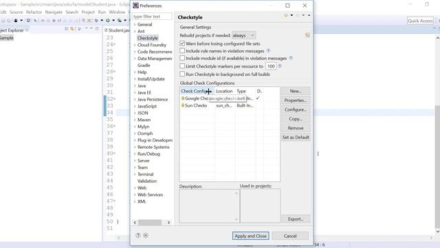Click the Configure... button
Image resolution: width=440 pixels, height=248 pixels.
click(296, 110)
